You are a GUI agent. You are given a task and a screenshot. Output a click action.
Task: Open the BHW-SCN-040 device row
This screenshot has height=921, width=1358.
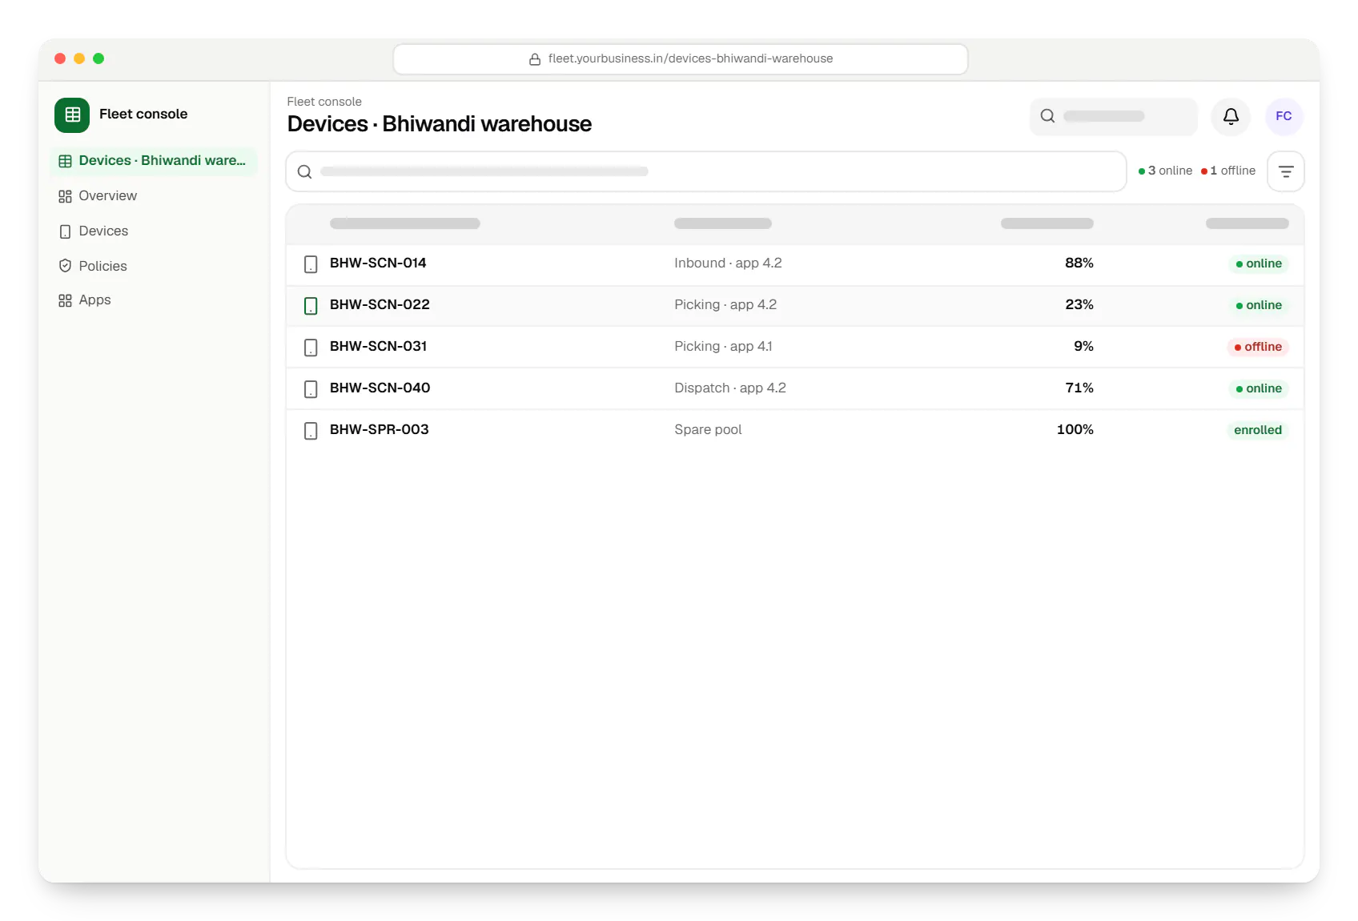pyautogui.click(x=795, y=388)
